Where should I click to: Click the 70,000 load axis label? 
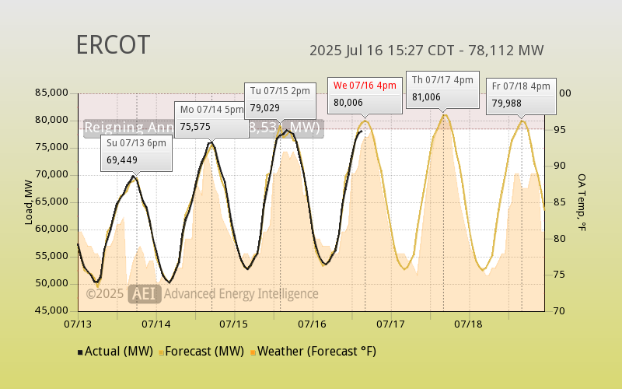coord(51,174)
